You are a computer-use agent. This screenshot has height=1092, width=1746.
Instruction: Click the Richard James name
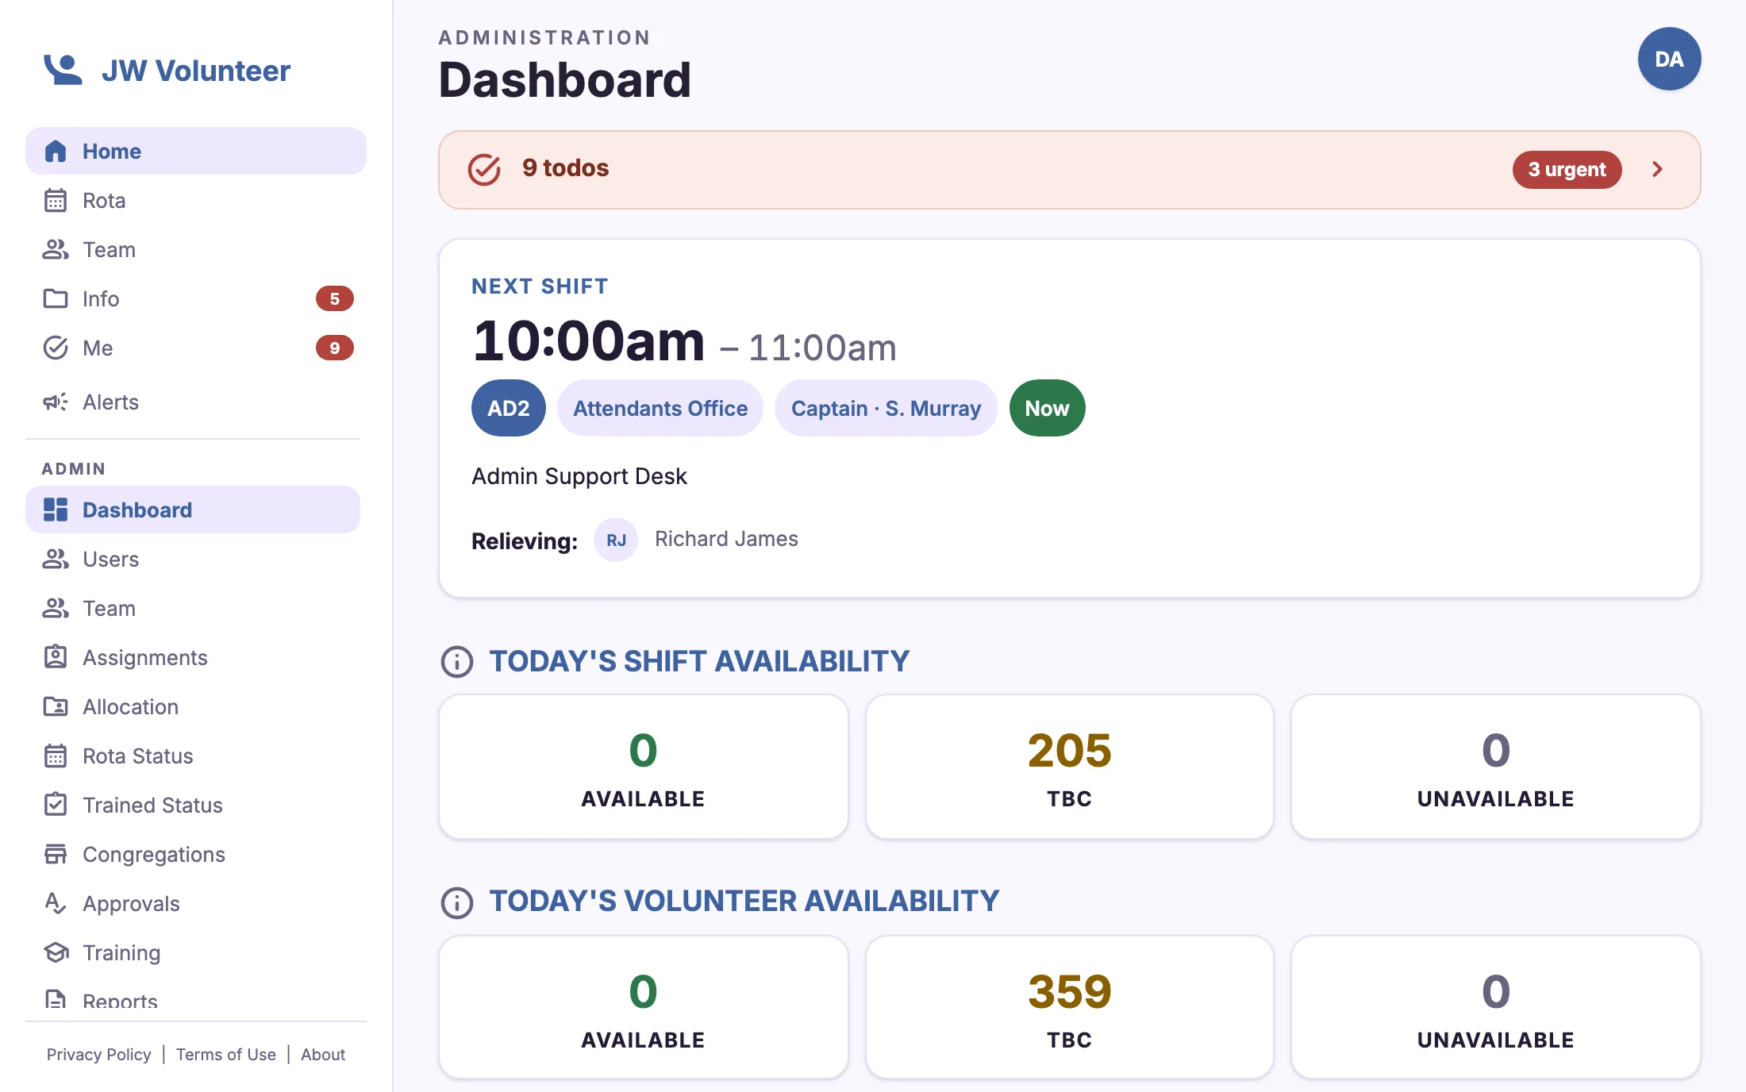coord(726,539)
